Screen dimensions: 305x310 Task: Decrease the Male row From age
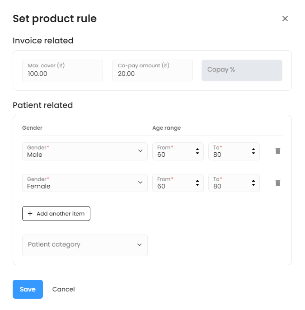coord(197,154)
